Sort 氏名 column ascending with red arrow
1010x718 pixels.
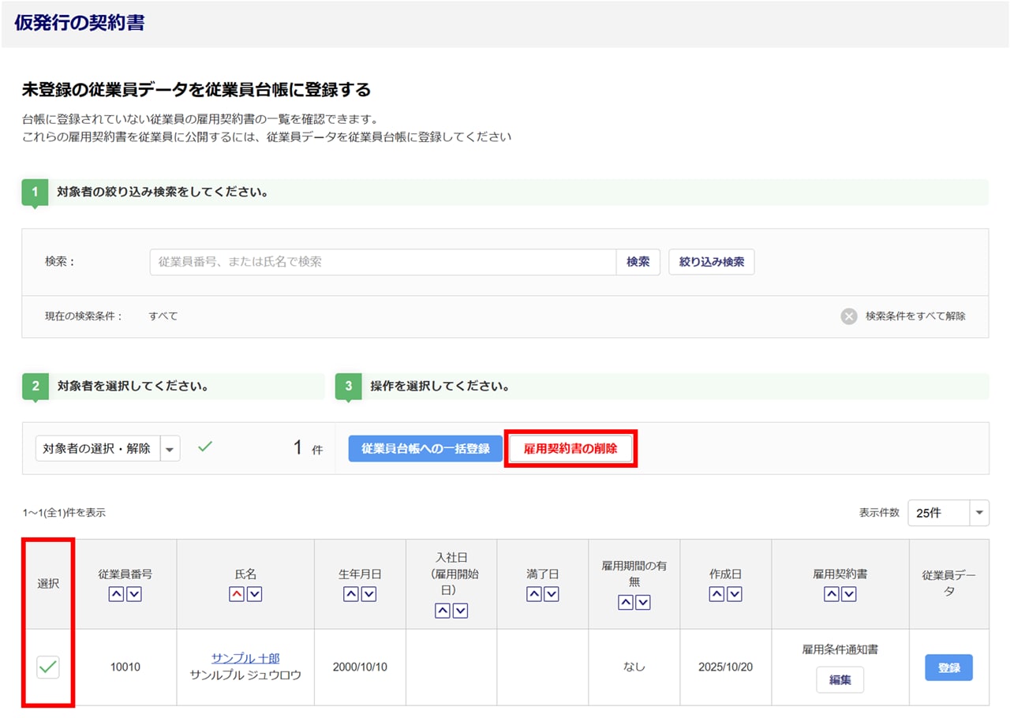click(237, 594)
